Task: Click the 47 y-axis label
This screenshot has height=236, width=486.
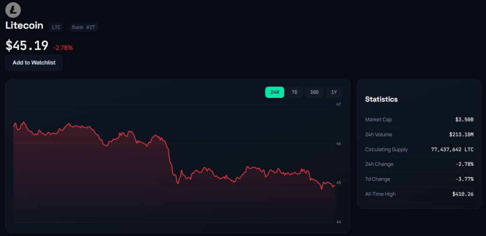Action: [x=339, y=104]
